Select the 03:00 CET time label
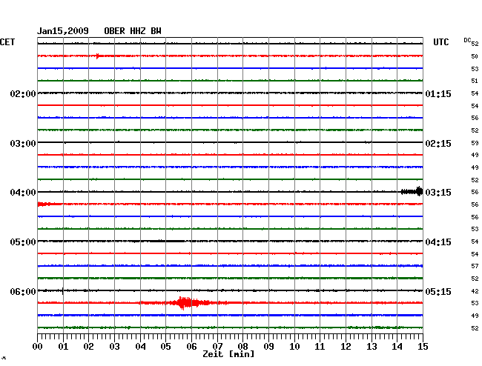 point(23,144)
